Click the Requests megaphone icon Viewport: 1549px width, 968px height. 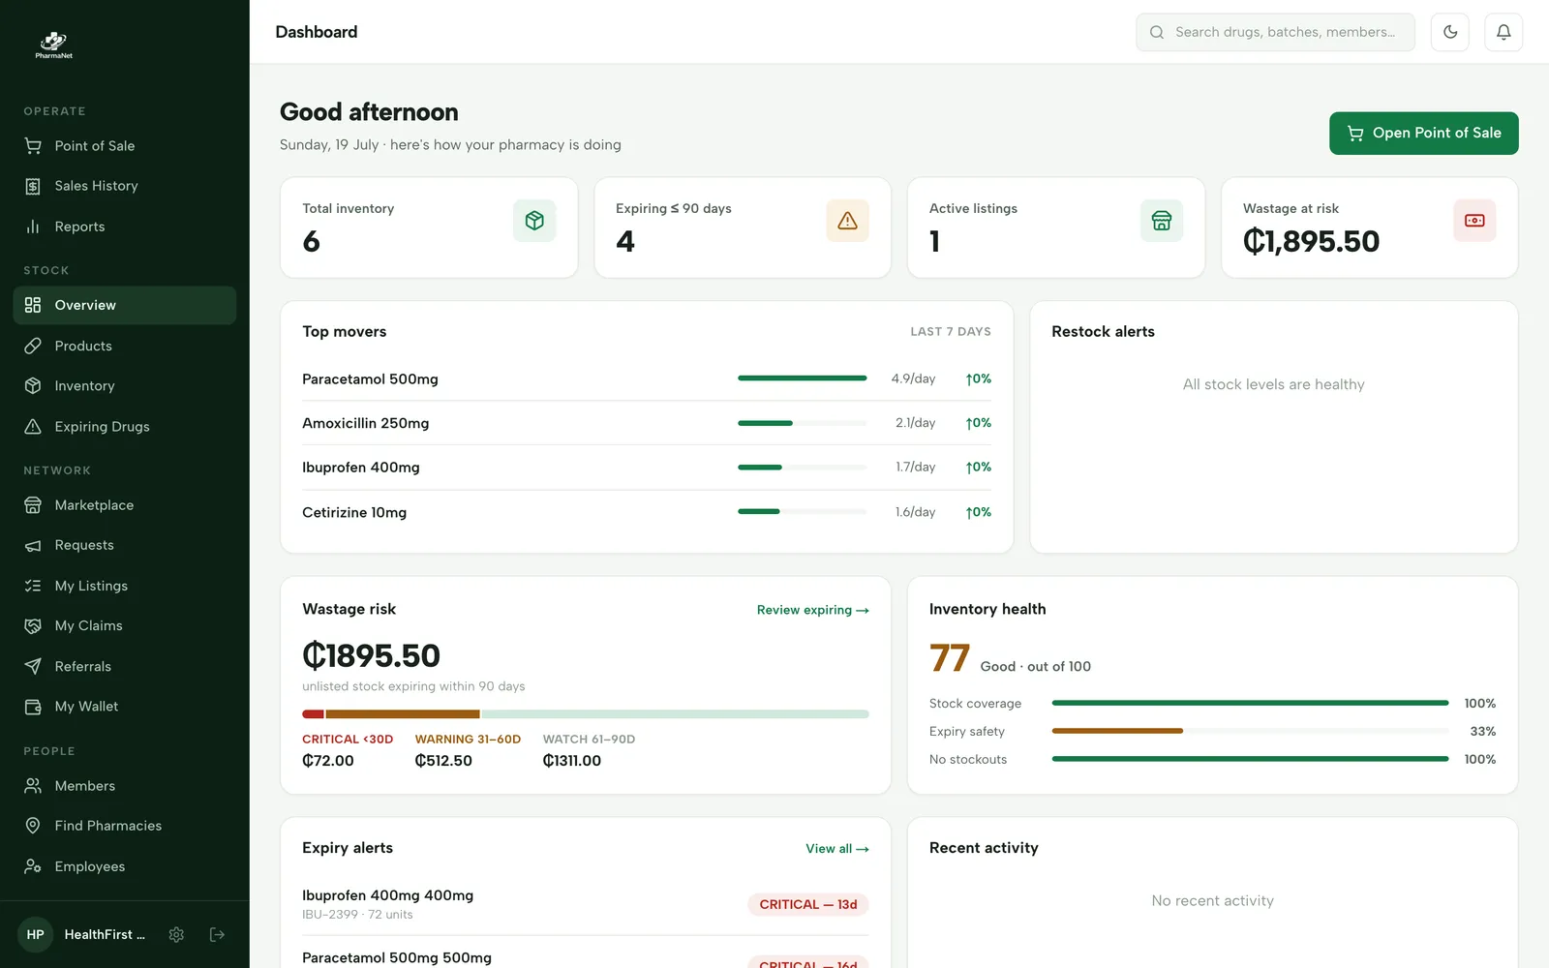tap(33, 545)
